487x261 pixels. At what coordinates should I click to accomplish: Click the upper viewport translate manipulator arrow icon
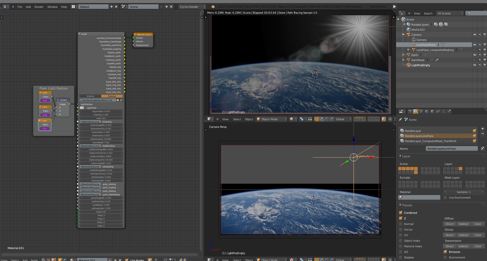point(321,119)
